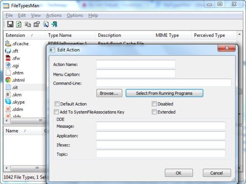The width and height of the screenshot is (246, 184).
Task: Select the .sft file type icon
Action: click(x=8, y=51)
